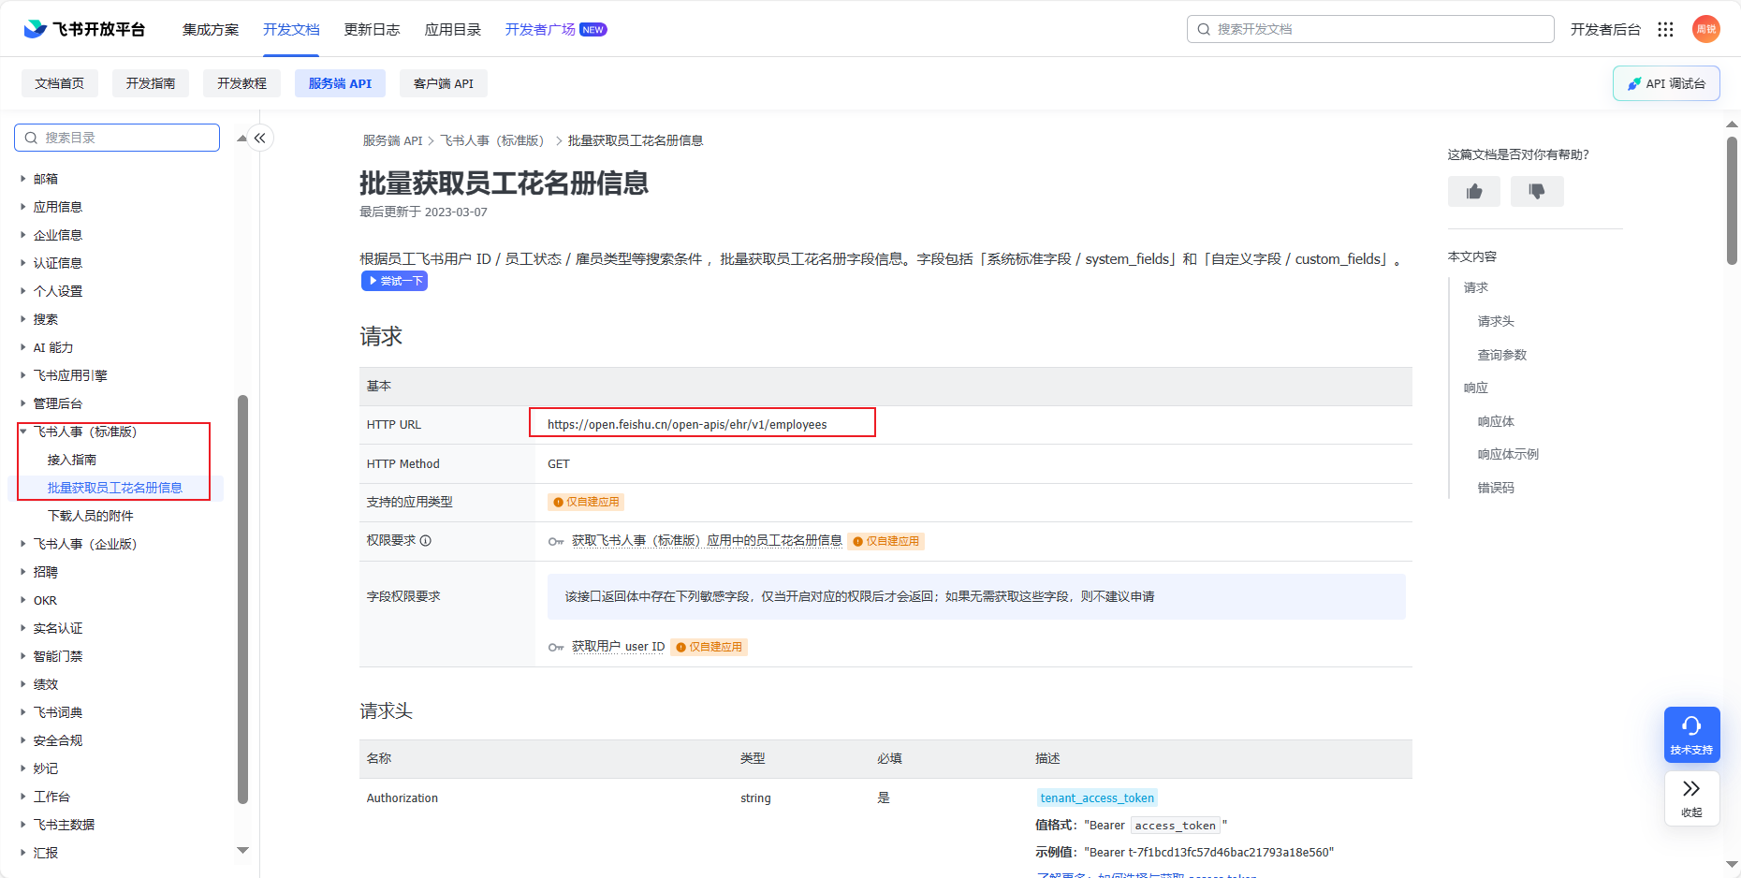
Task: Open 开发文档 in top navigation
Action: click(x=291, y=29)
